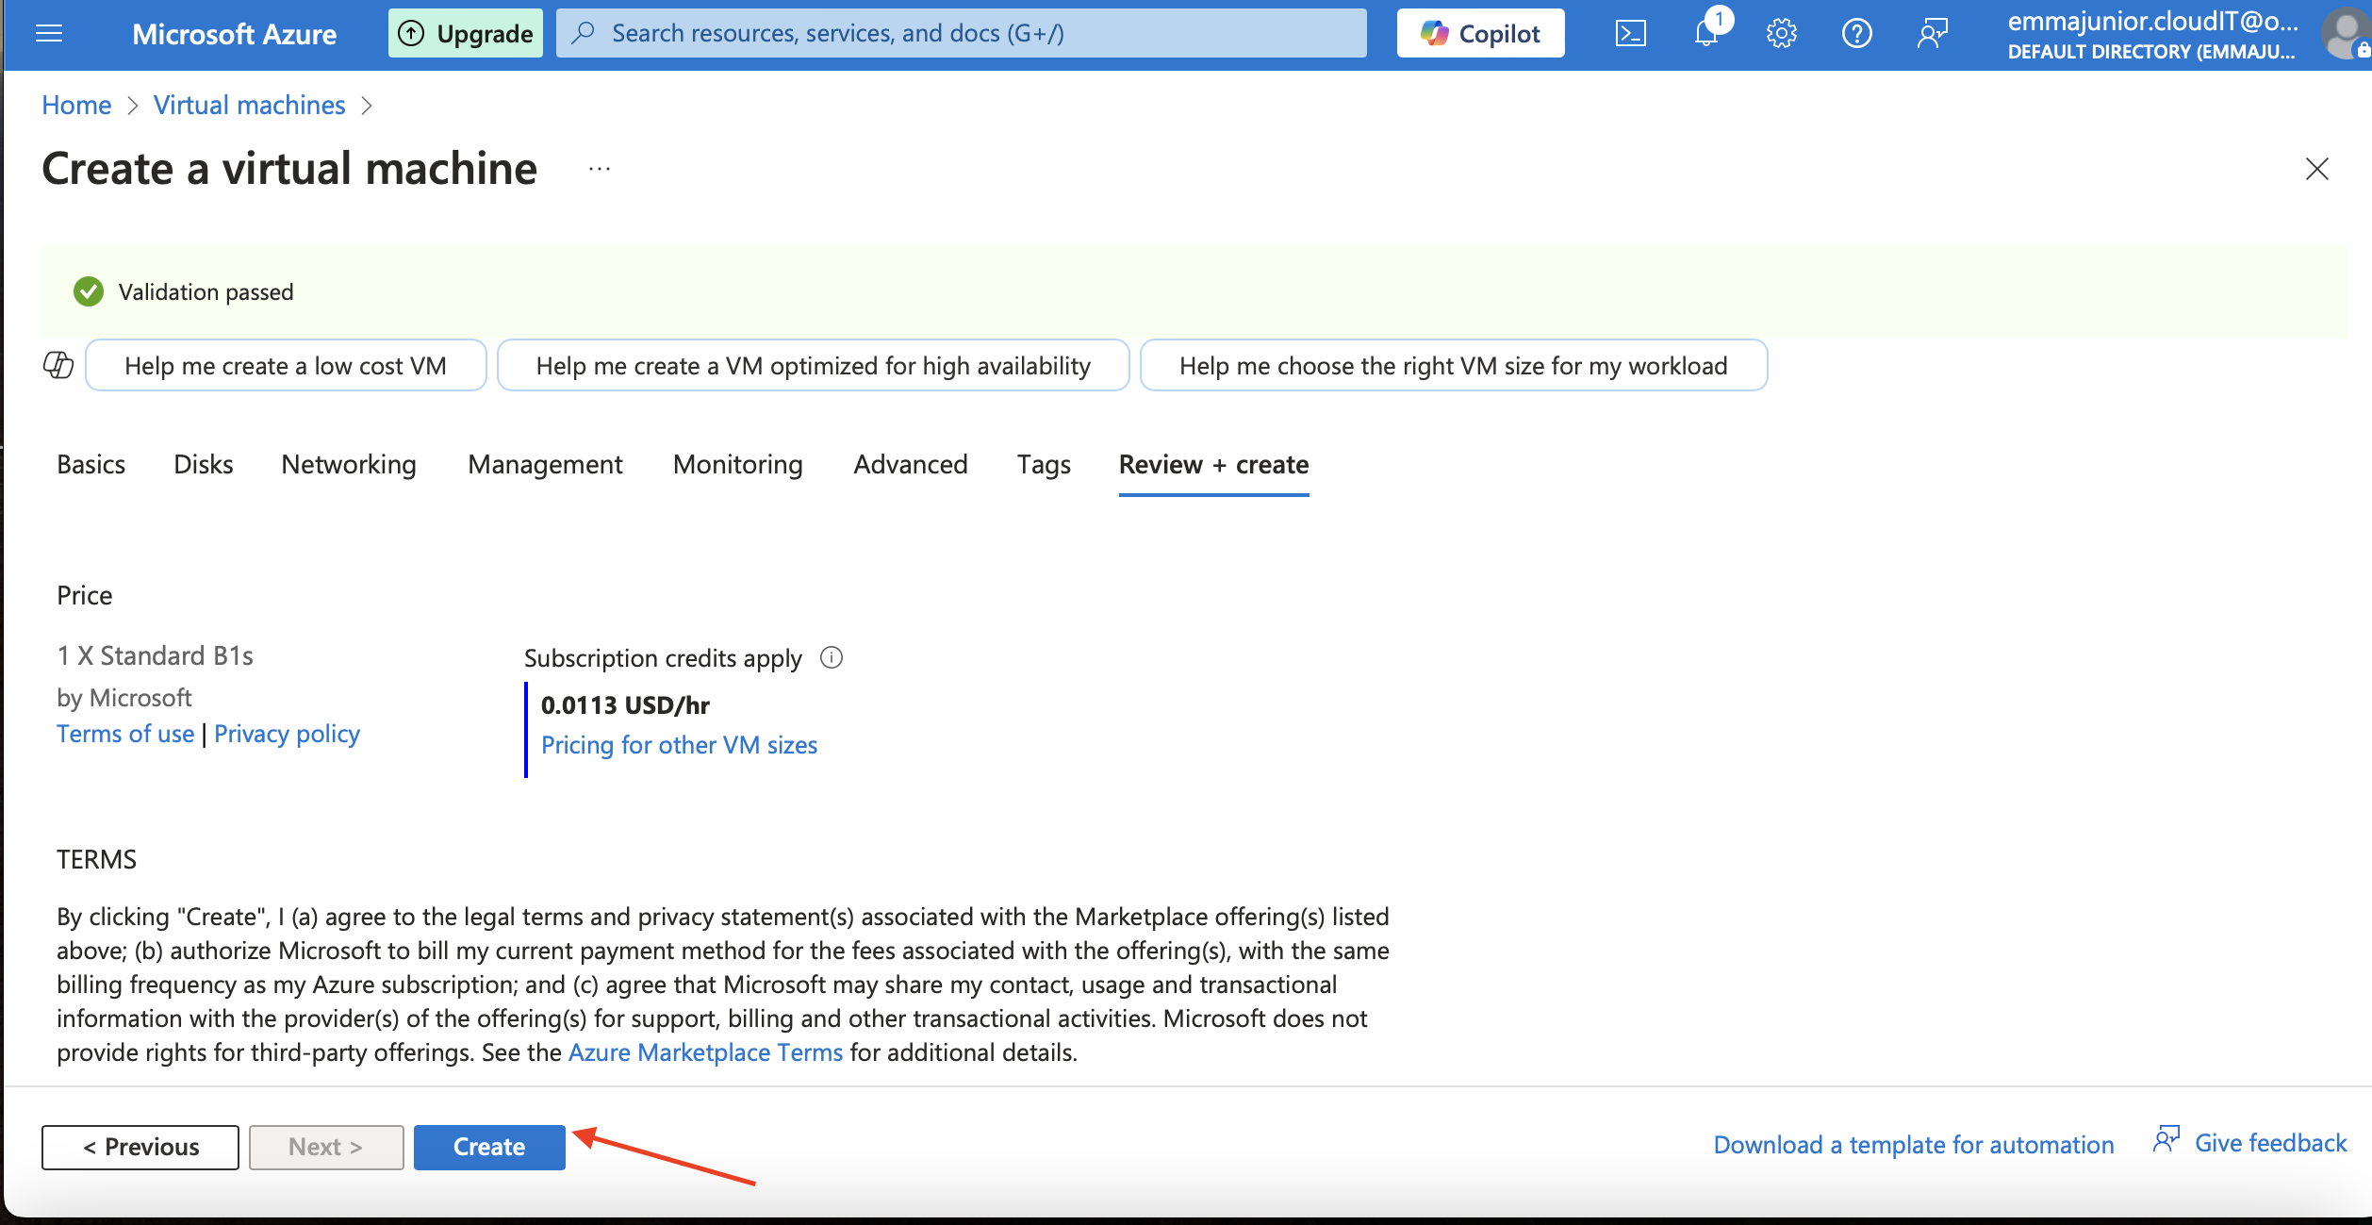Image resolution: width=2372 pixels, height=1225 pixels.
Task: Open Privacy policy link
Action: pos(287,734)
